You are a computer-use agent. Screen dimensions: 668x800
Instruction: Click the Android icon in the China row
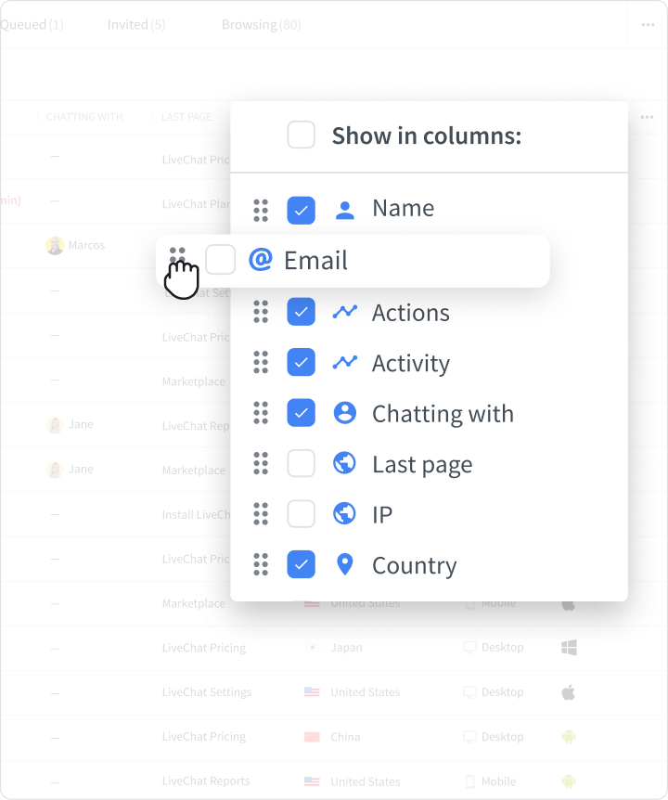pyautogui.click(x=567, y=736)
